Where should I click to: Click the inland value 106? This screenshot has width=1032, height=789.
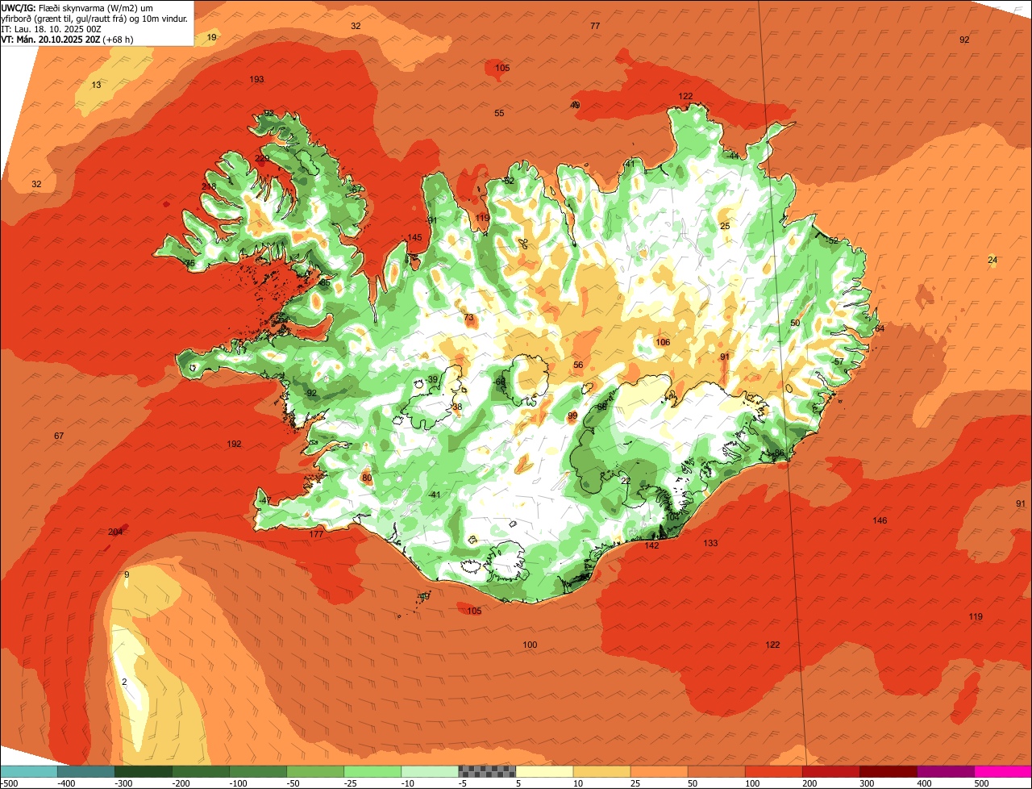[663, 342]
